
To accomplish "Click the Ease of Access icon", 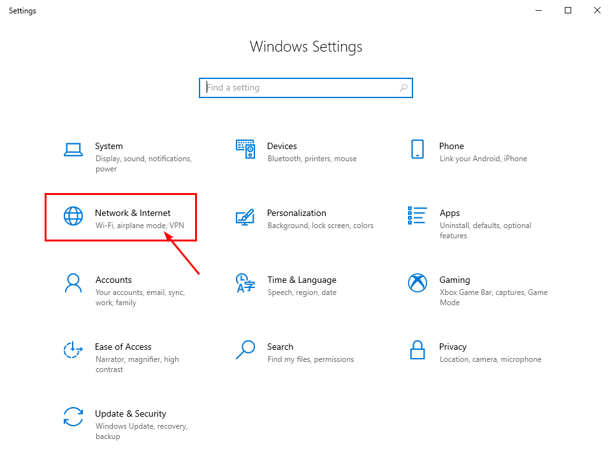I will [73, 350].
